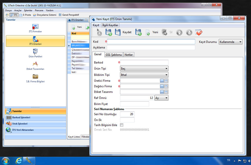The image size is (251, 165).
Task: Select ITS Ürünleri in the sidebar
Action: tap(36, 41)
